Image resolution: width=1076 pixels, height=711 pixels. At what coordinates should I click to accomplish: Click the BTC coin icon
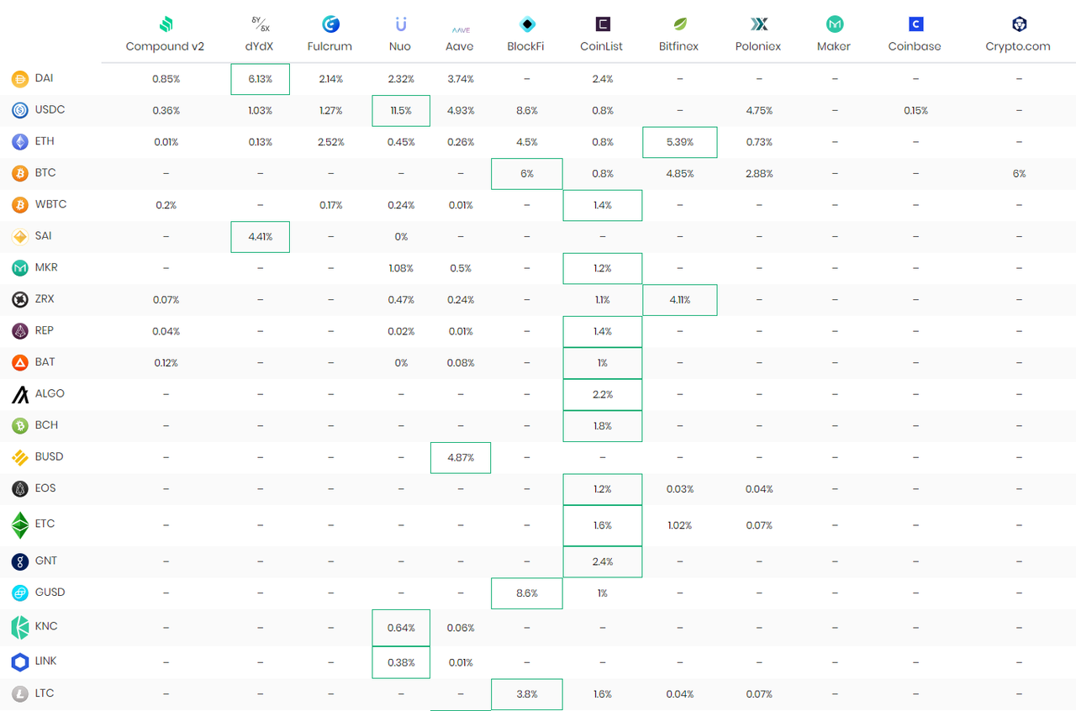pyautogui.click(x=20, y=173)
